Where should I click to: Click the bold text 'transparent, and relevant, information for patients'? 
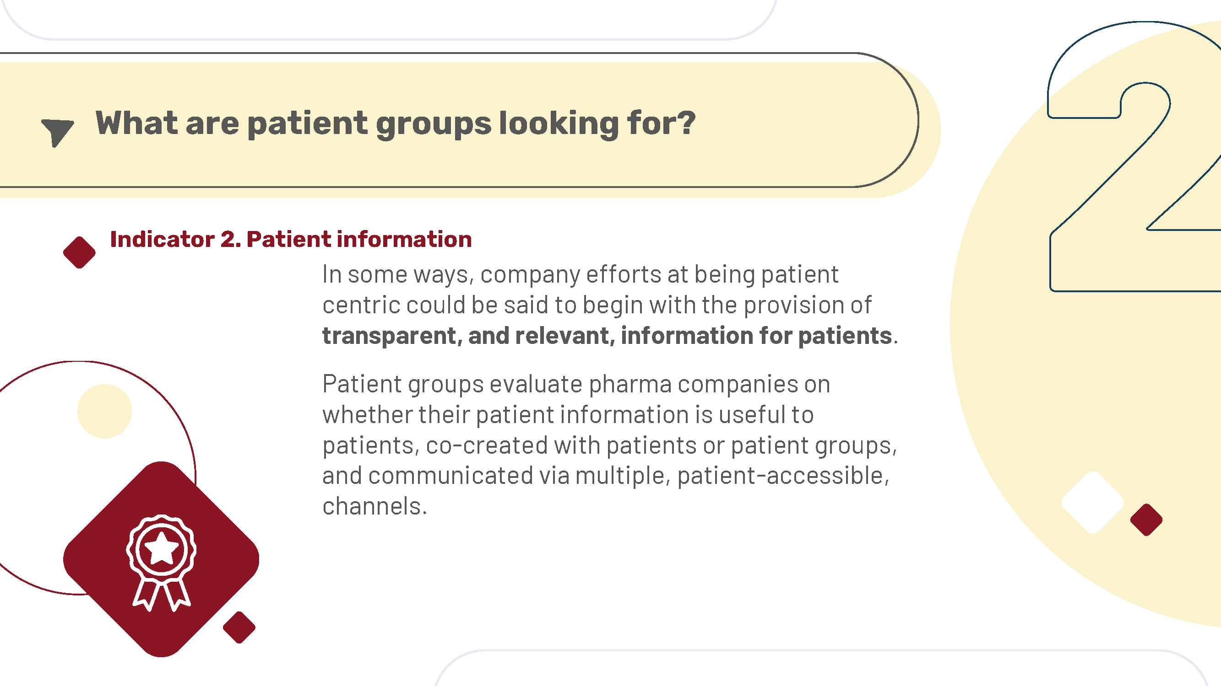pyautogui.click(x=607, y=336)
